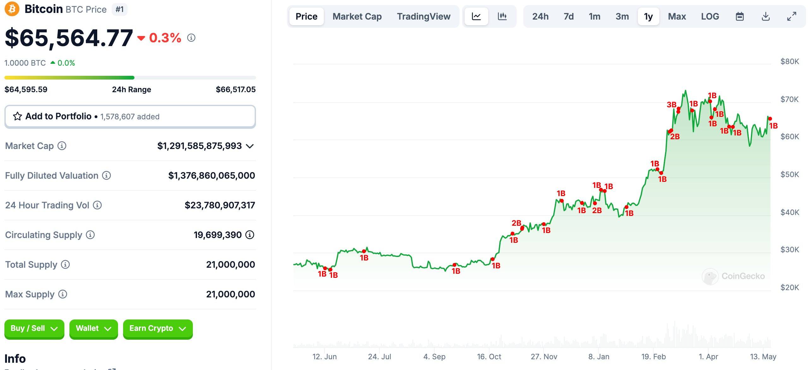Click Add to Portfolio button
Image resolution: width=808 pixels, height=370 pixels.
coord(130,116)
